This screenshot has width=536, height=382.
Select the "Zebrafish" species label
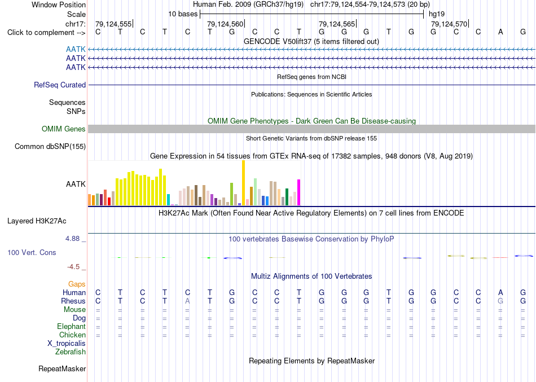tap(71, 352)
